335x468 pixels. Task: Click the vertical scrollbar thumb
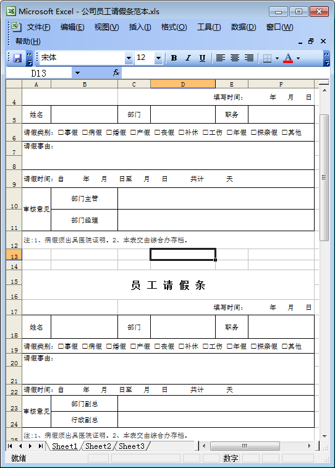pos(324,177)
